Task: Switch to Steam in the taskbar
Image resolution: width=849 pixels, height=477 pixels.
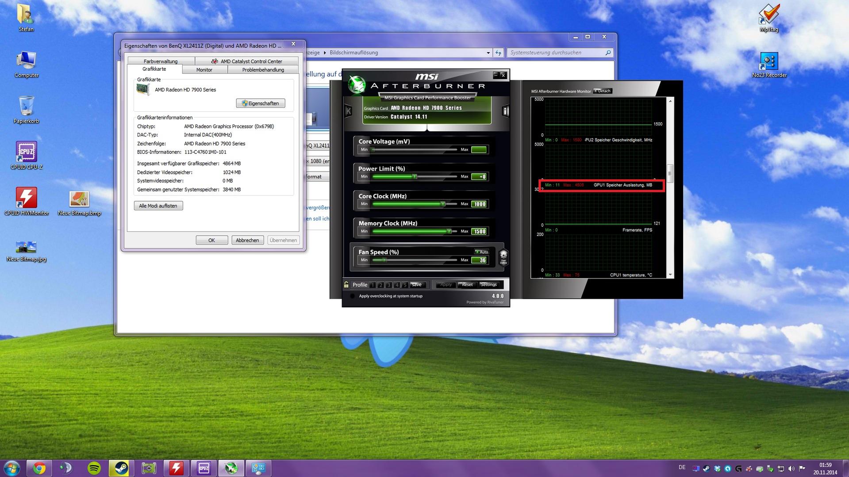Action: point(121,468)
